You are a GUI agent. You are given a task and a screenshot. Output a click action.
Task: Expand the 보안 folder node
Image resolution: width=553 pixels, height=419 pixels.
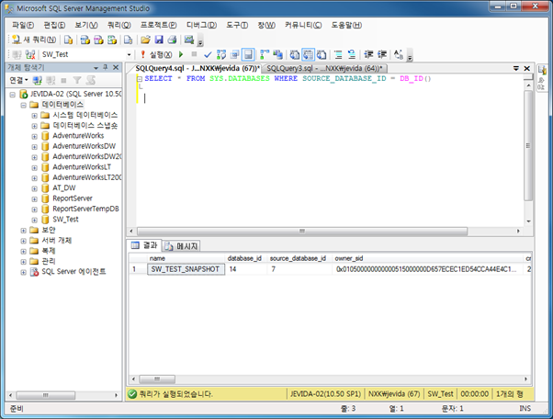23,231
